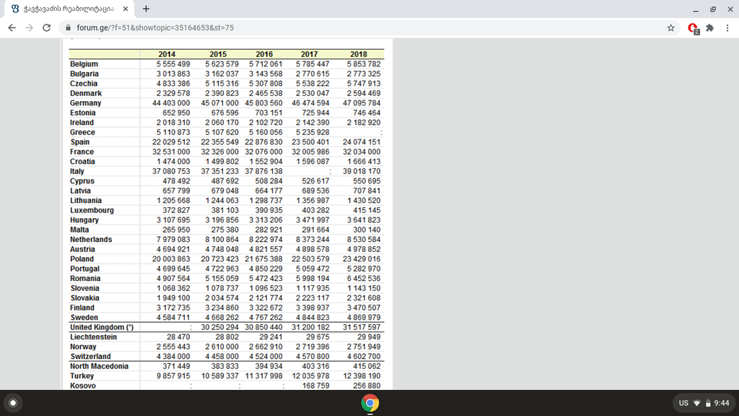Select the Bulgaria row label
The width and height of the screenshot is (739, 416).
coord(84,74)
